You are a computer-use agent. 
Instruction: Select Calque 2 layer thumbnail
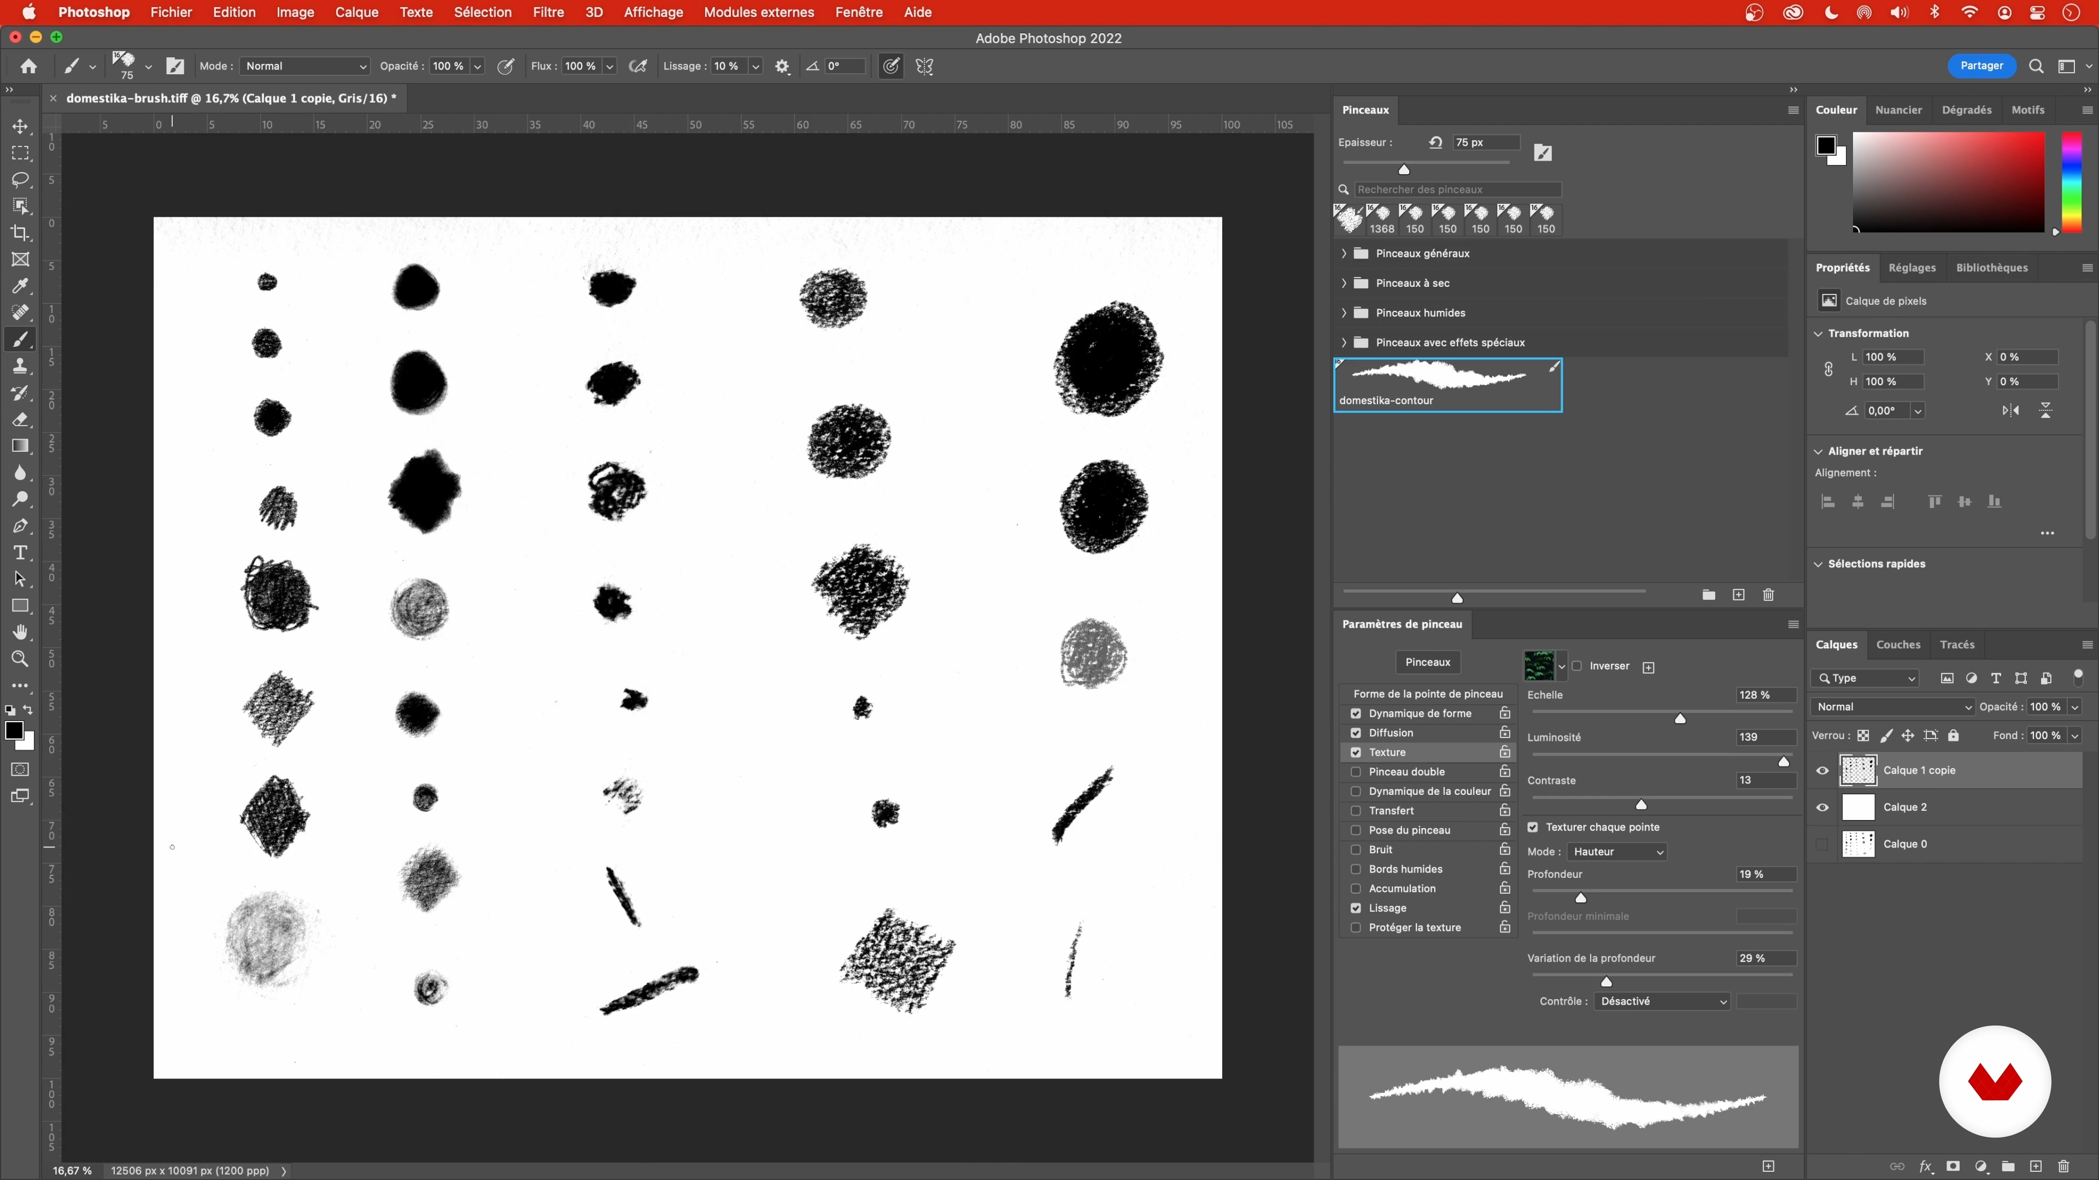(1858, 807)
